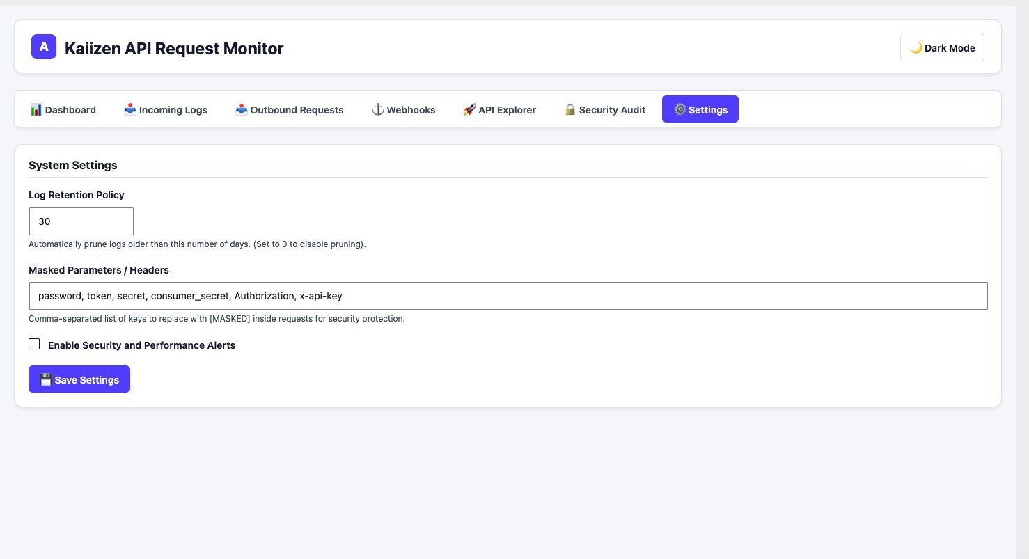Click the Incoming Logs inbox tray icon
This screenshot has height=559, width=1029.
pos(130,109)
